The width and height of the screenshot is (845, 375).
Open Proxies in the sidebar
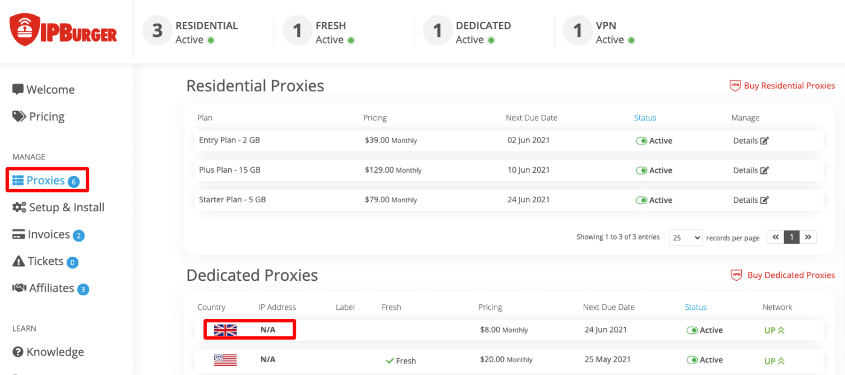46,181
